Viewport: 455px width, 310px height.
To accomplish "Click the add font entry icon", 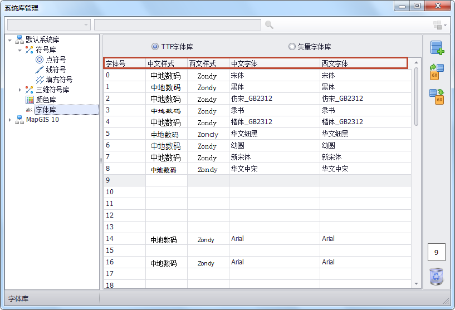I will tap(437, 48).
